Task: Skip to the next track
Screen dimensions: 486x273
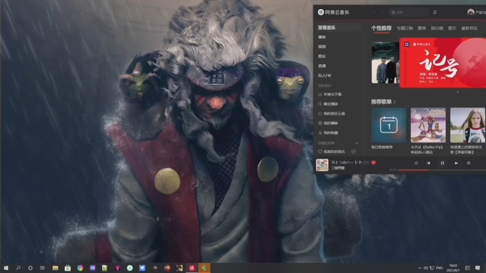Action: click(456, 163)
